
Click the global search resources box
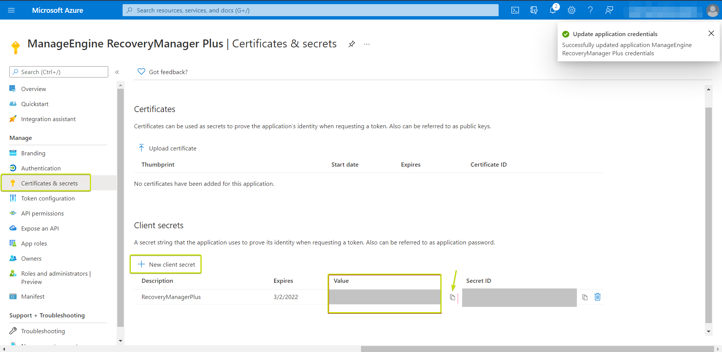pos(310,10)
